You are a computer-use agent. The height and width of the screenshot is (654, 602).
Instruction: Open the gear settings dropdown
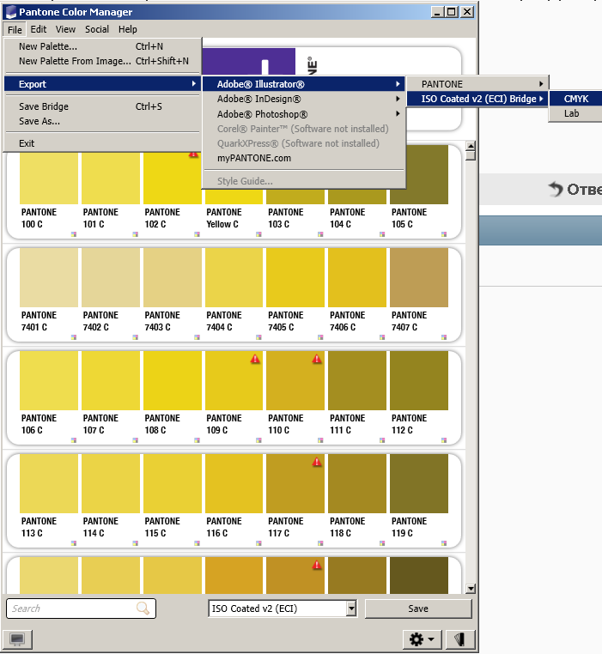point(422,639)
